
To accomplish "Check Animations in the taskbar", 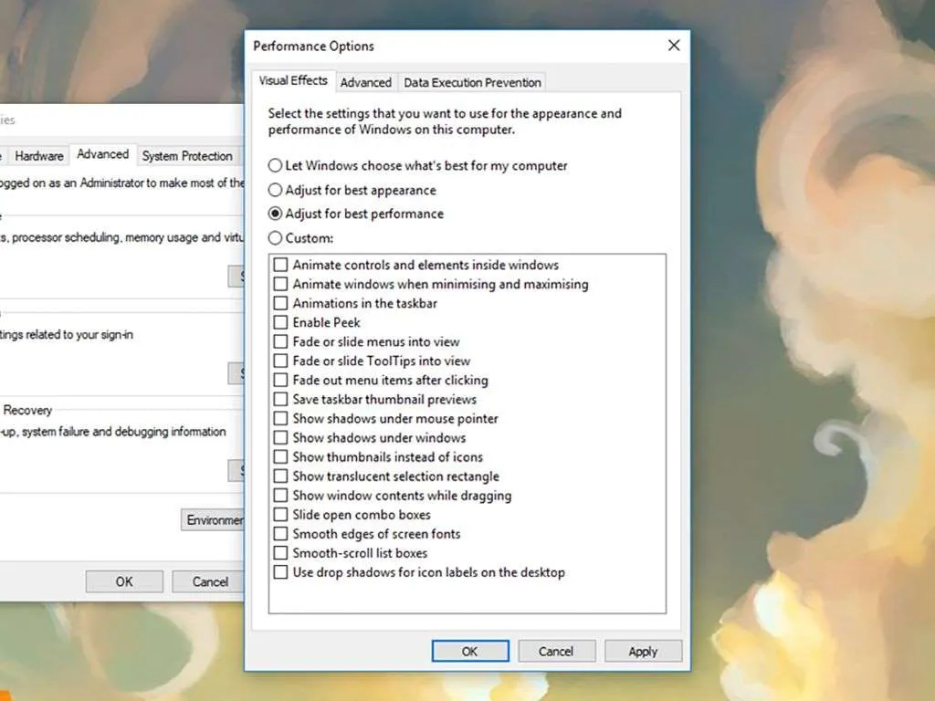I will pos(281,303).
